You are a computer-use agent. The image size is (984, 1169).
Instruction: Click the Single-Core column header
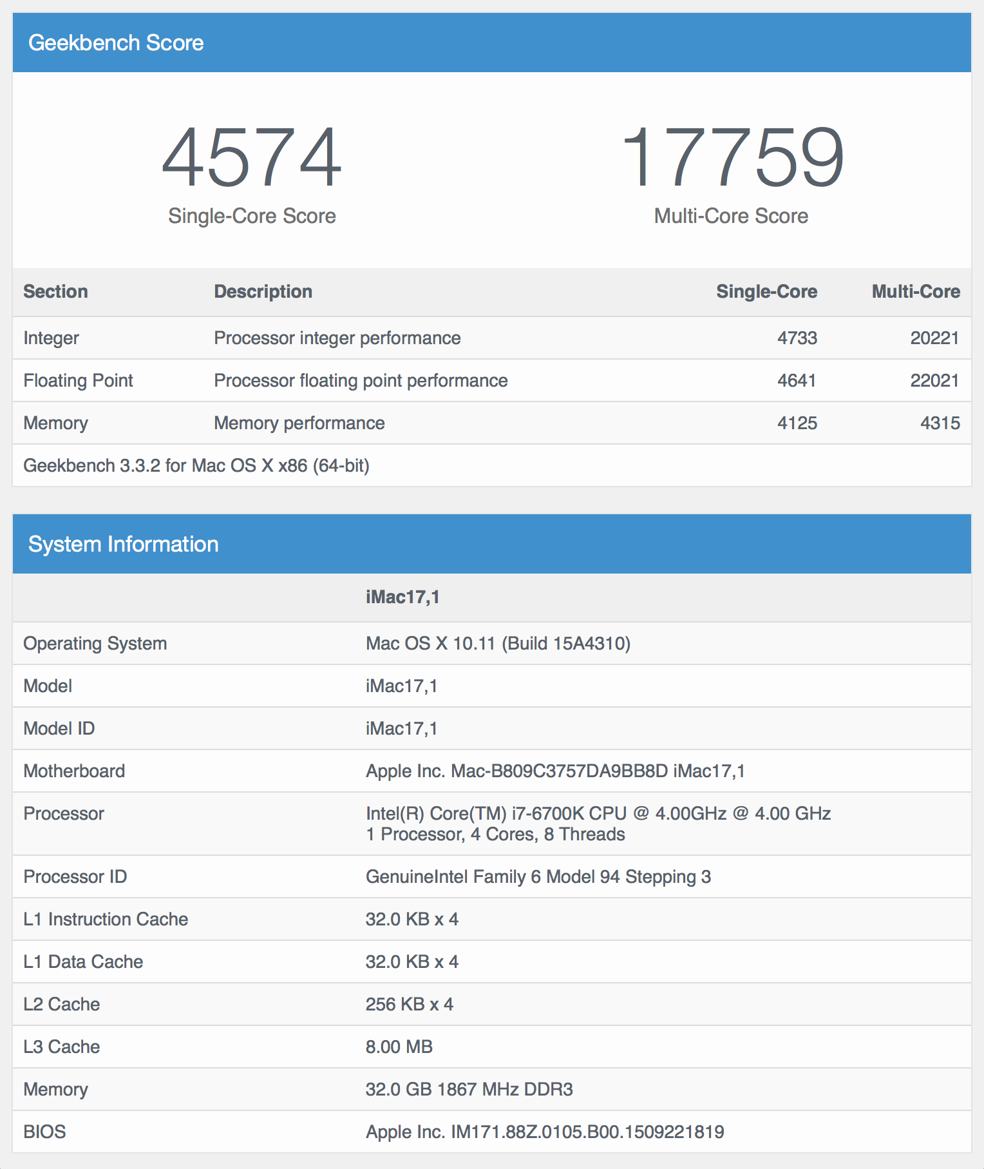[766, 291]
